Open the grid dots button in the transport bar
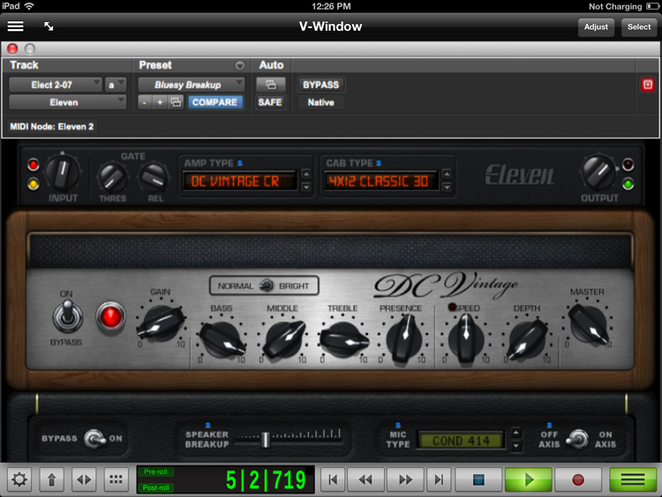Screen dimensions: 662x497 click(x=117, y=479)
